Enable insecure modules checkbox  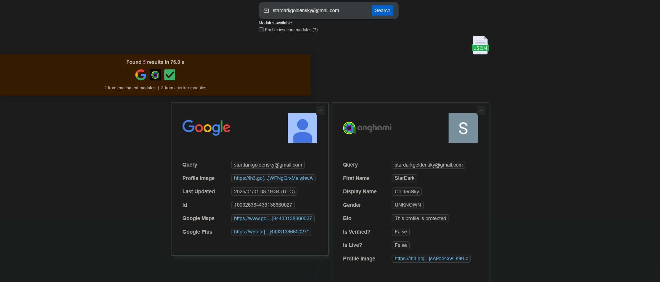(261, 30)
